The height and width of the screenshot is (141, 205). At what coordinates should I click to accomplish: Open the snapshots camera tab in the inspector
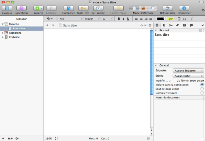[184, 25]
